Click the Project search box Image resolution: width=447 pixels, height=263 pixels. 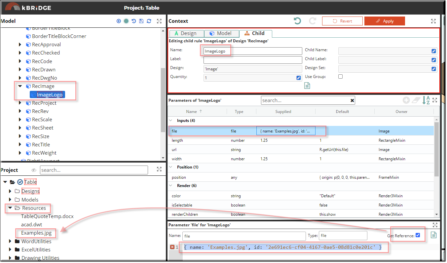click(x=94, y=170)
